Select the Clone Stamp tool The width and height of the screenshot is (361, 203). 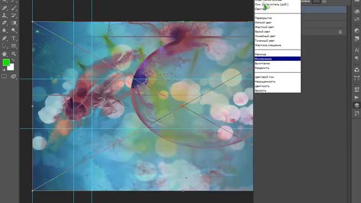coord(5,15)
